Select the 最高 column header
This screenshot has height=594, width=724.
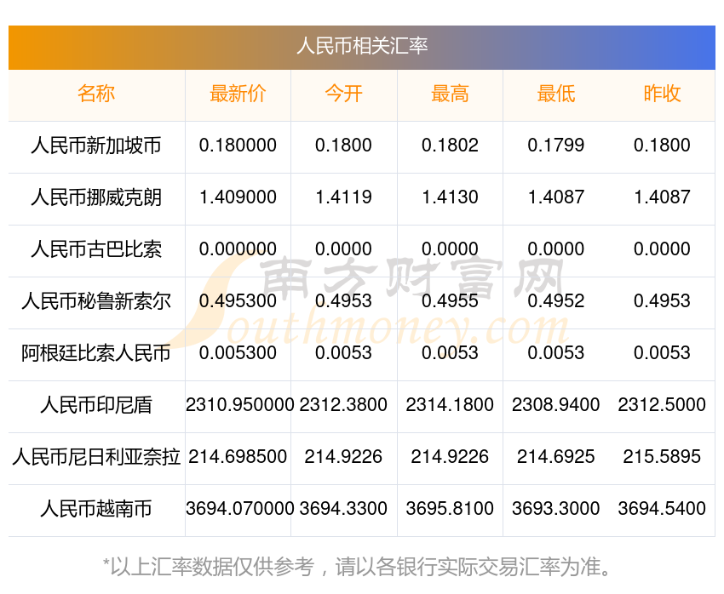point(450,94)
